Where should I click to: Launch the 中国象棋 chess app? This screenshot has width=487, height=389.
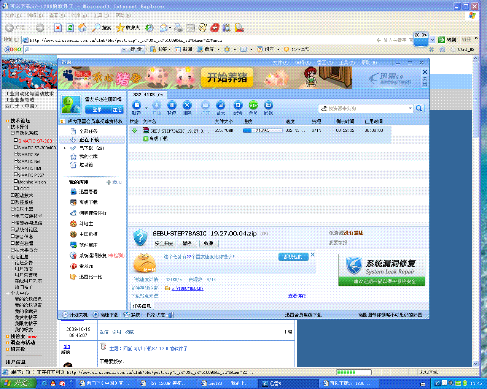pyautogui.click(x=84, y=234)
